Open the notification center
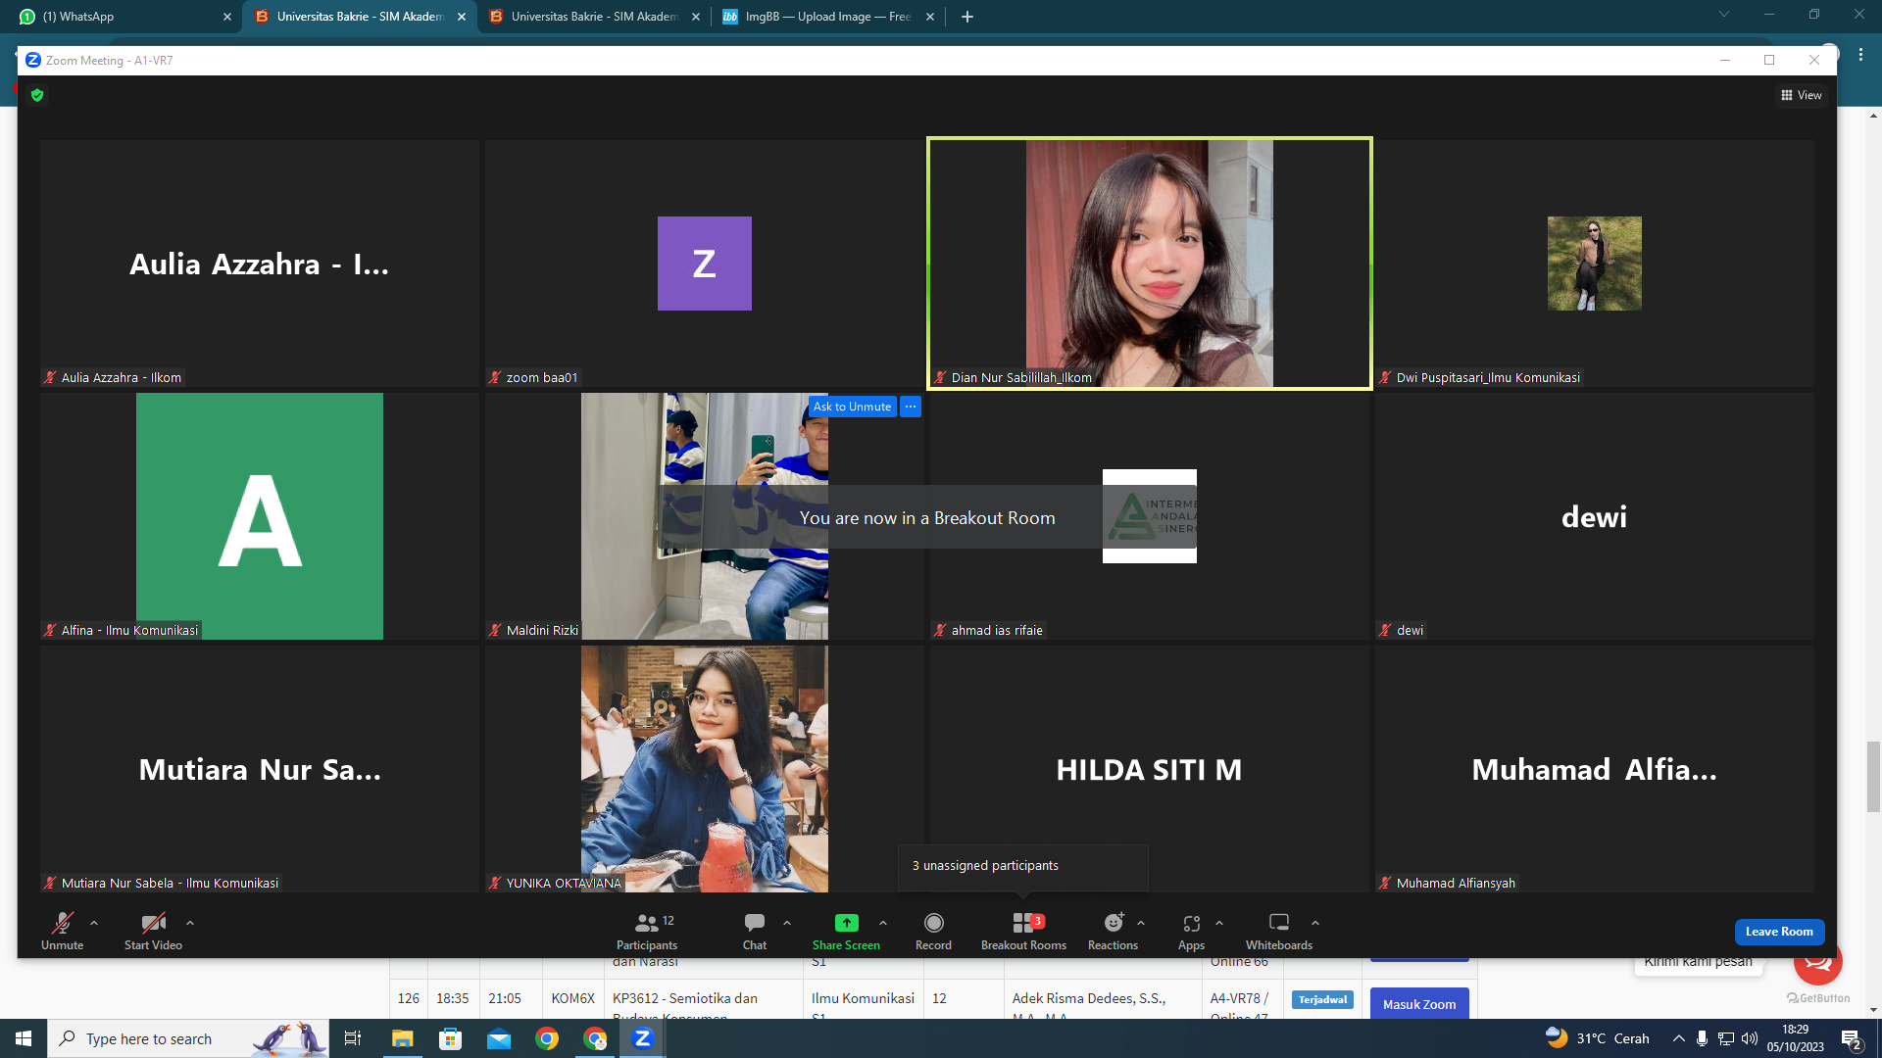This screenshot has width=1882, height=1058. (x=1852, y=1039)
